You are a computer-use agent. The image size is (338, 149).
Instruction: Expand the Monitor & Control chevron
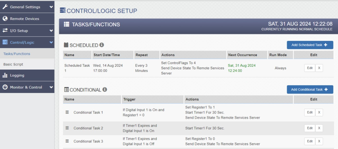51,87
